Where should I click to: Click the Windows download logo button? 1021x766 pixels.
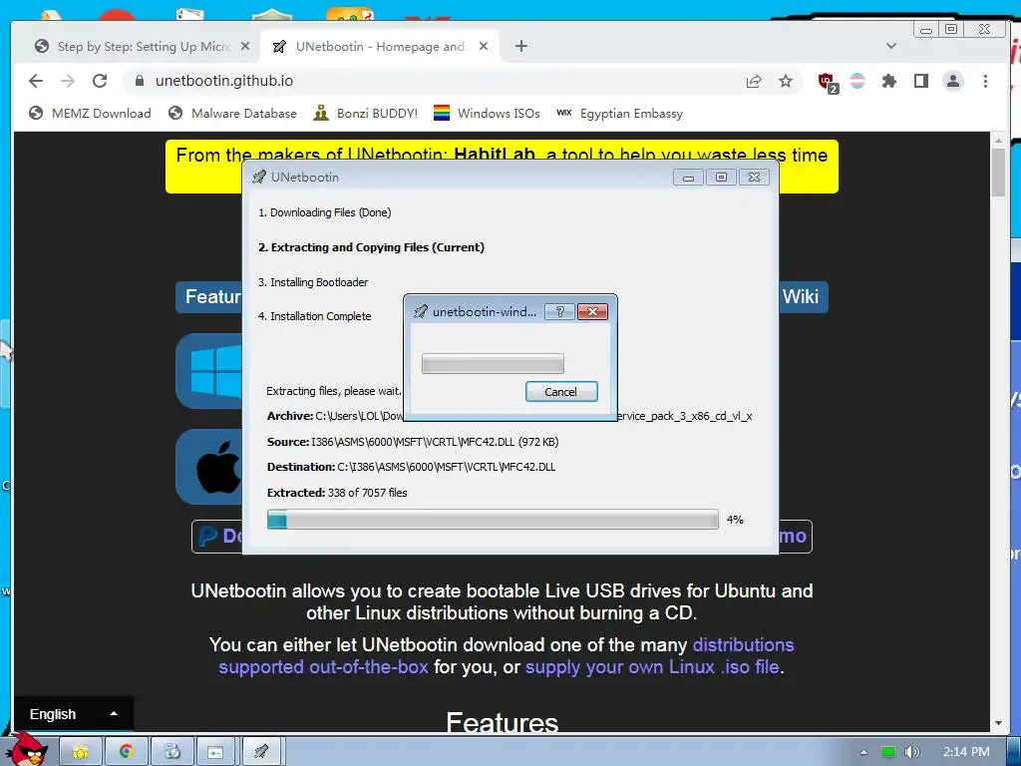coord(209,371)
